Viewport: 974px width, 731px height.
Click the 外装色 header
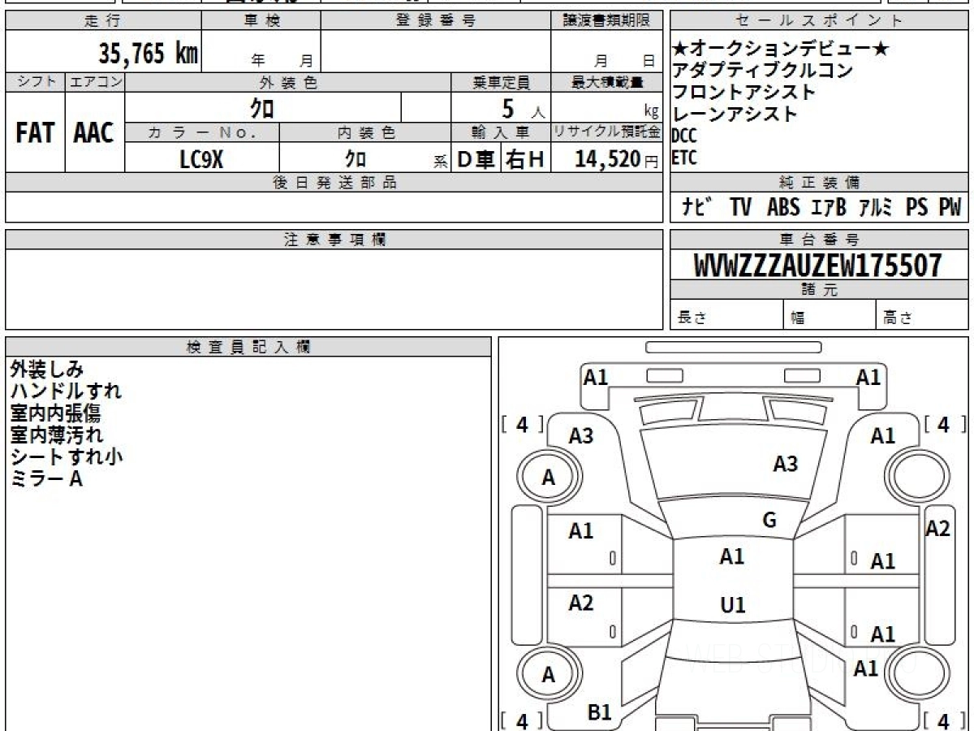click(x=288, y=82)
